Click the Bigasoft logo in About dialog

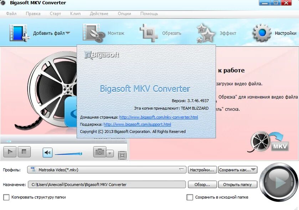pyautogui.click(x=102, y=55)
